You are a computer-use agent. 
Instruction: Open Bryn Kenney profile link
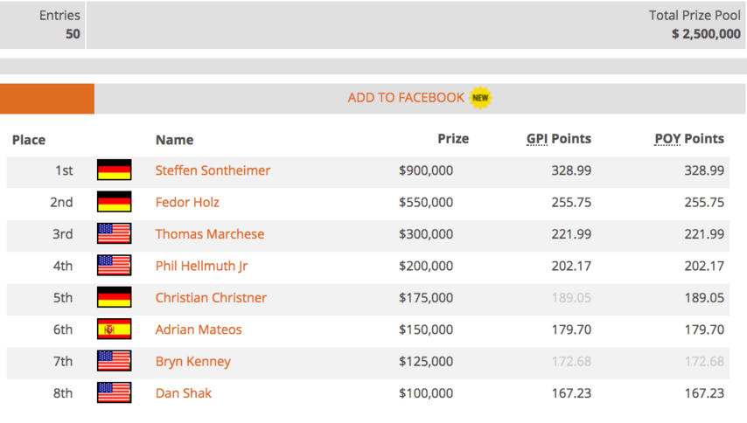tap(193, 362)
